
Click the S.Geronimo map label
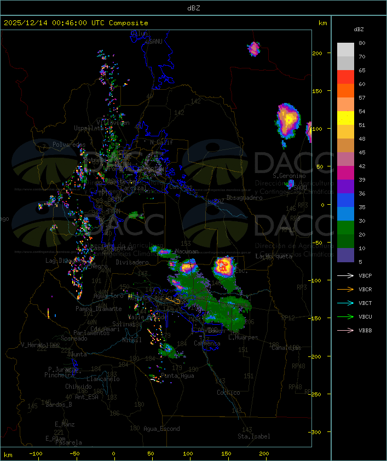(289, 176)
